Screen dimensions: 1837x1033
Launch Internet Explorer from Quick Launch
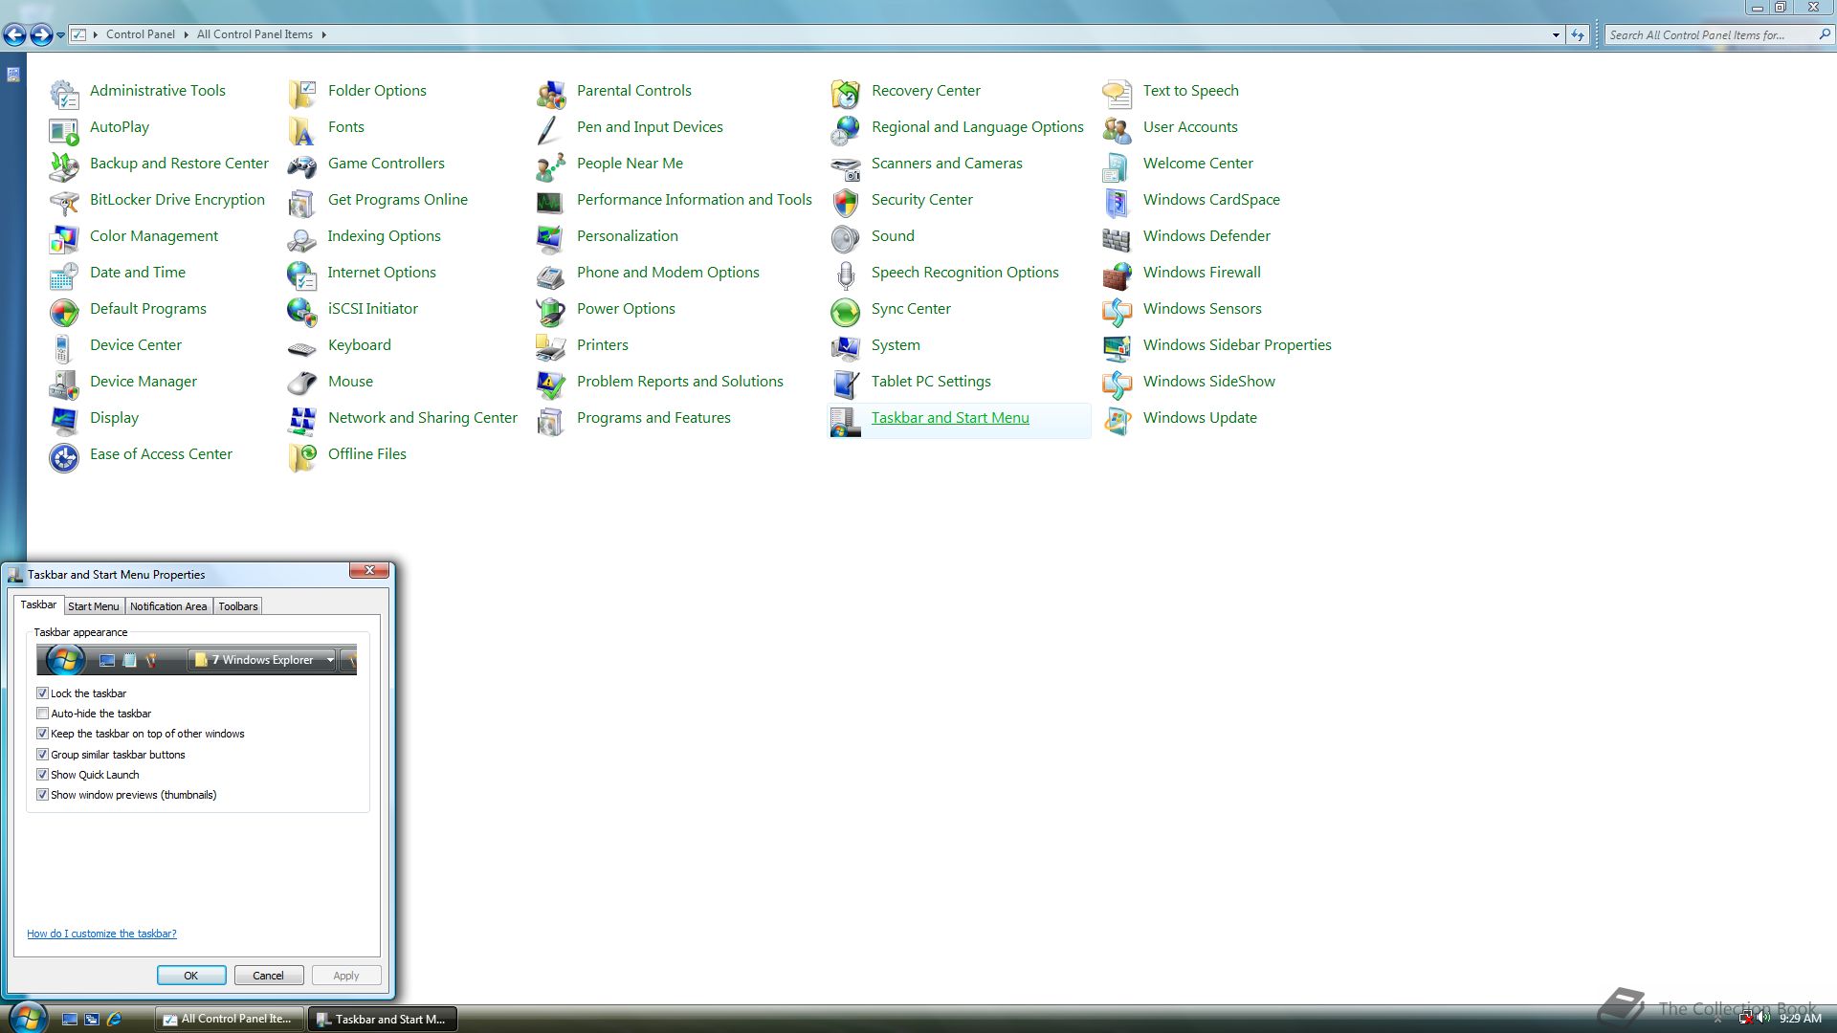pyautogui.click(x=114, y=1020)
